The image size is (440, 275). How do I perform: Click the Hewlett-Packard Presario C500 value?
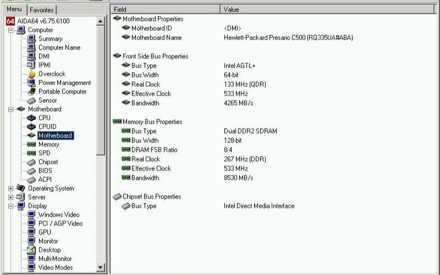[x=288, y=37]
